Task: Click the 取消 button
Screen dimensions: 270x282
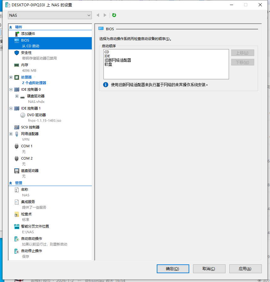Action: pyautogui.click(x=209, y=268)
